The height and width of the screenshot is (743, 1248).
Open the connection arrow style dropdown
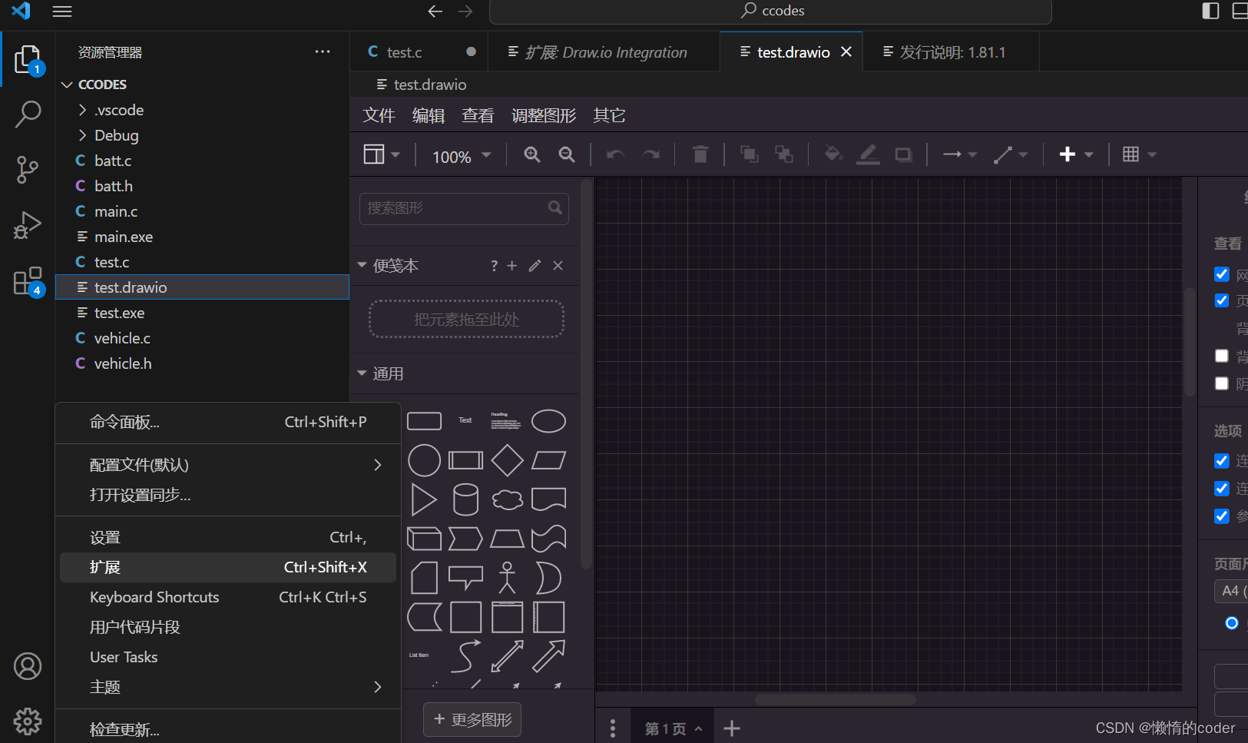pos(959,154)
